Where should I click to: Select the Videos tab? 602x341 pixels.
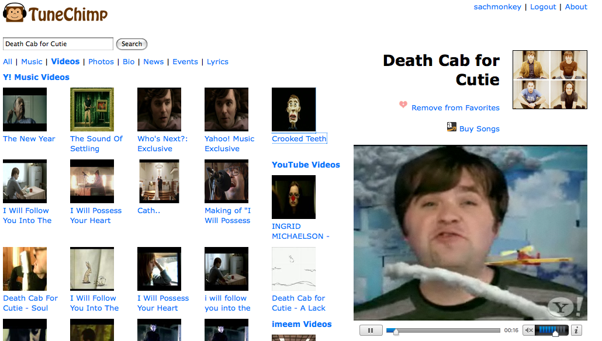(65, 62)
